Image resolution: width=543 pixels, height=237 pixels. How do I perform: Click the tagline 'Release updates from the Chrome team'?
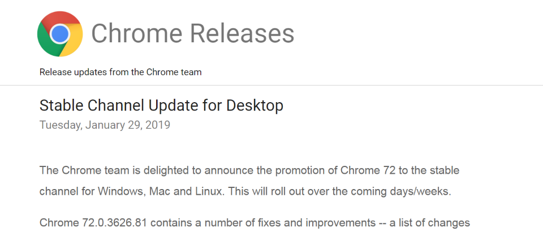[120, 72]
